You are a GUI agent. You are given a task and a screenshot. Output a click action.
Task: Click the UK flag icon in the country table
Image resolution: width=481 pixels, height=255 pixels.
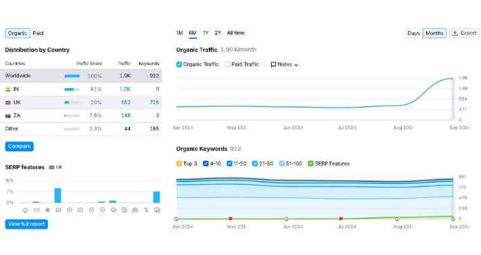pyautogui.click(x=8, y=103)
